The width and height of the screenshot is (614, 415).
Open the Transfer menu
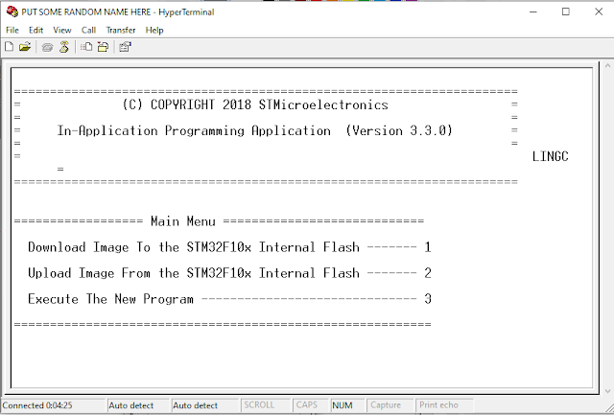point(121,30)
